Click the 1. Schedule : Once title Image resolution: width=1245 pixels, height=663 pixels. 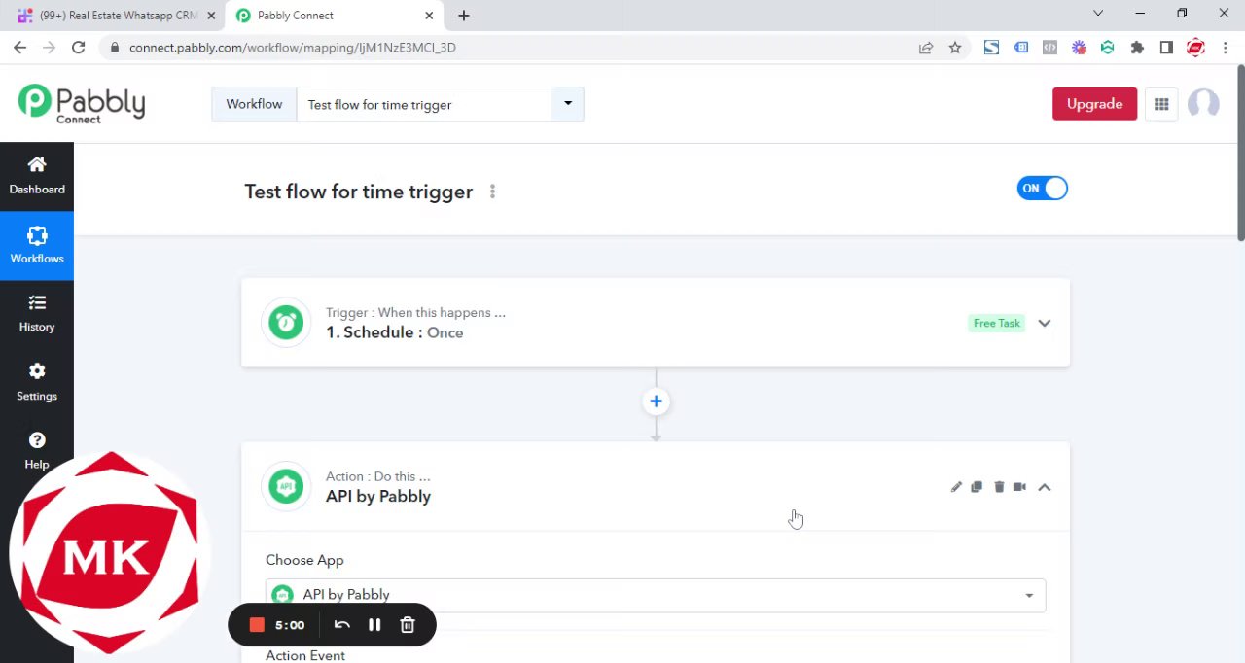[x=394, y=332]
